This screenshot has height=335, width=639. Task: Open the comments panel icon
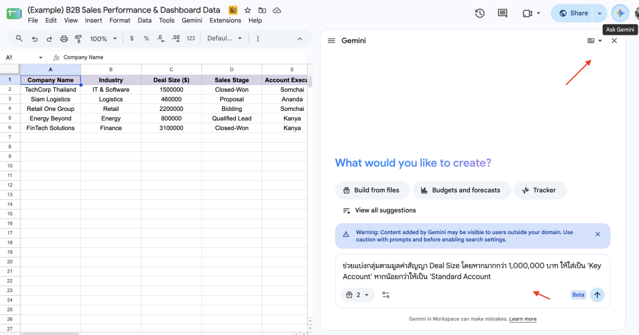(502, 14)
